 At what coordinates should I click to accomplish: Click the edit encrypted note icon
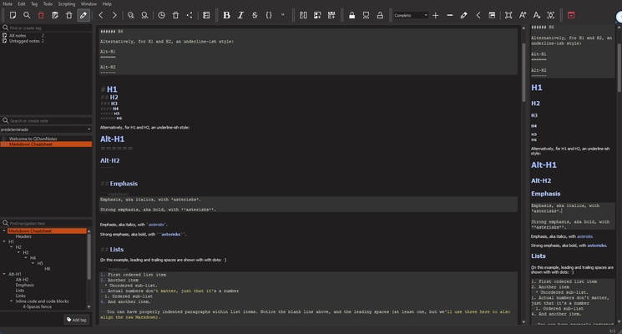[366, 15]
